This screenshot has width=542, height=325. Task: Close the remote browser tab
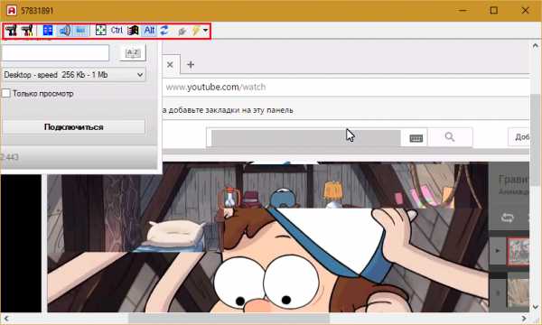point(170,65)
